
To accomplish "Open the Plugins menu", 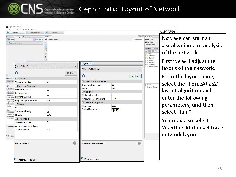I will (33, 29).
